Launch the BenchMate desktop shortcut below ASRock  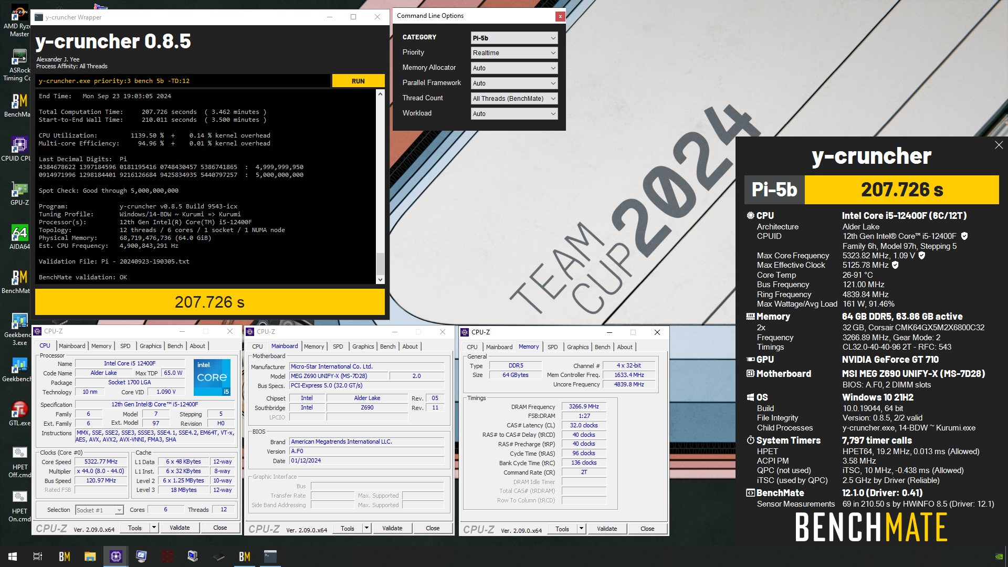(x=19, y=105)
